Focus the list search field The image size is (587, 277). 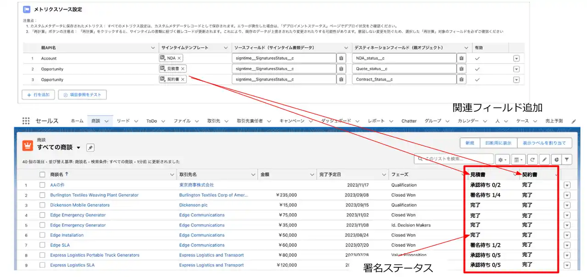point(454,159)
